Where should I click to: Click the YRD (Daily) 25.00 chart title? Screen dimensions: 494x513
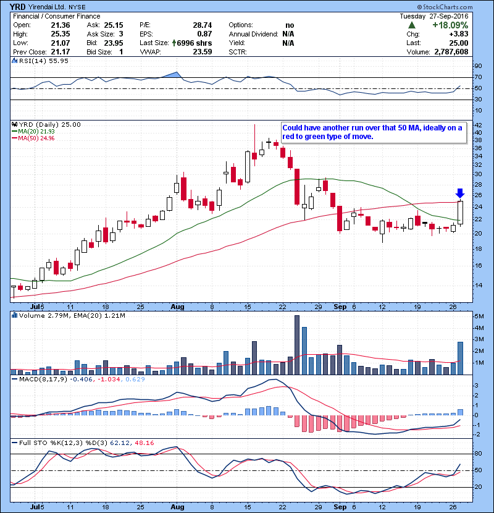pos(49,124)
